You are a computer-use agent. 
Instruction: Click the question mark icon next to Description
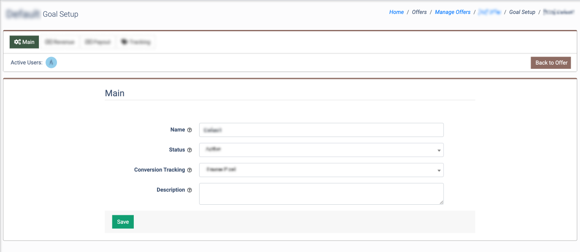tap(190, 190)
